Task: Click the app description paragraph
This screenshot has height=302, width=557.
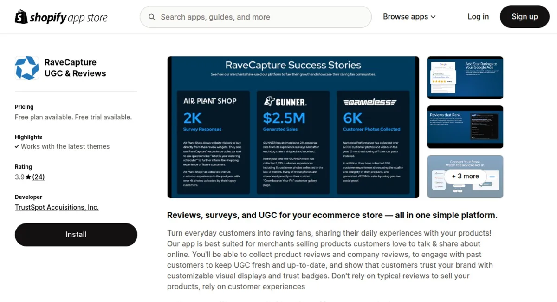Action: click(x=330, y=260)
